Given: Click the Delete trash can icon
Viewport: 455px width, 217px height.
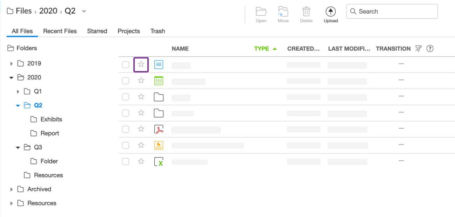Looking at the screenshot, I should [306, 11].
